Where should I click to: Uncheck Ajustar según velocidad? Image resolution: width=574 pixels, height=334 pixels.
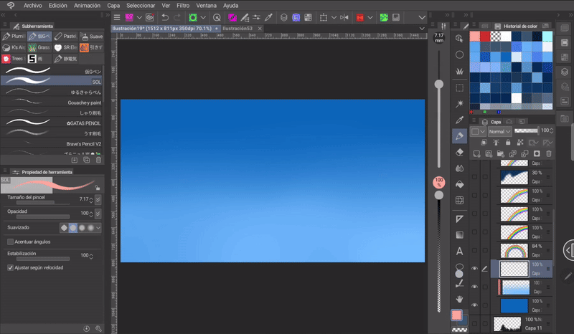pyautogui.click(x=10, y=267)
